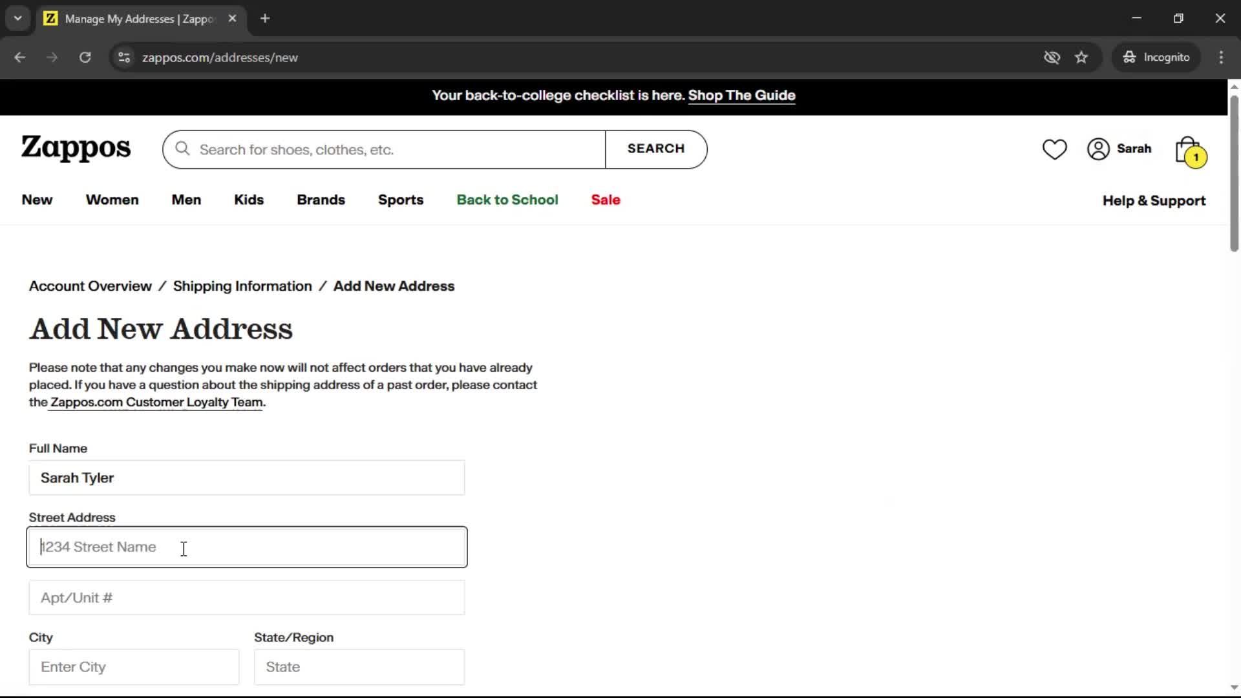1241x698 pixels.
Task: Open Chrome three-dot menu
Action: point(1221,58)
